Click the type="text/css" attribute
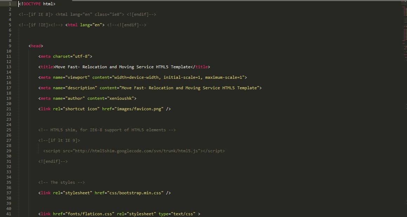 tap(177, 214)
